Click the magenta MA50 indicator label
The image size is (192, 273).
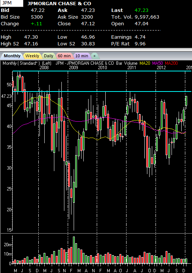[x=157, y=63]
